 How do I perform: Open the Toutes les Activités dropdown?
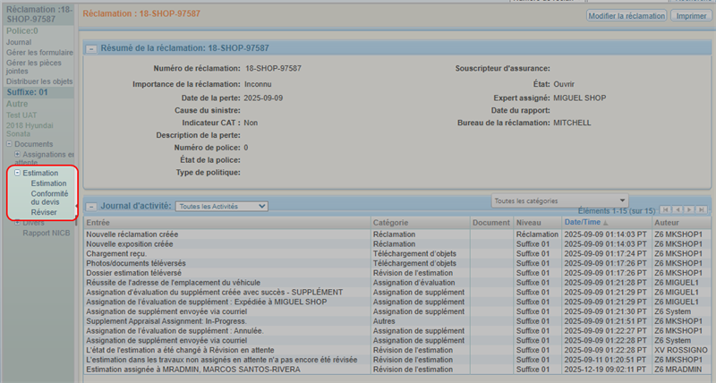221,206
